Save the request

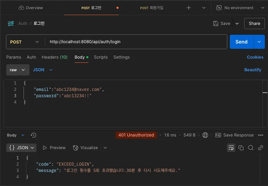click(222, 24)
